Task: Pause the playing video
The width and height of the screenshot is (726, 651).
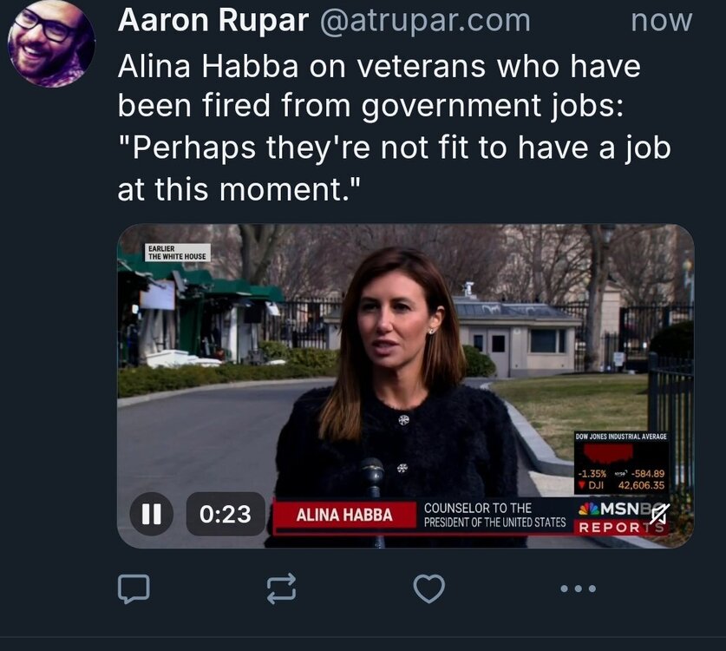Action: tap(151, 515)
